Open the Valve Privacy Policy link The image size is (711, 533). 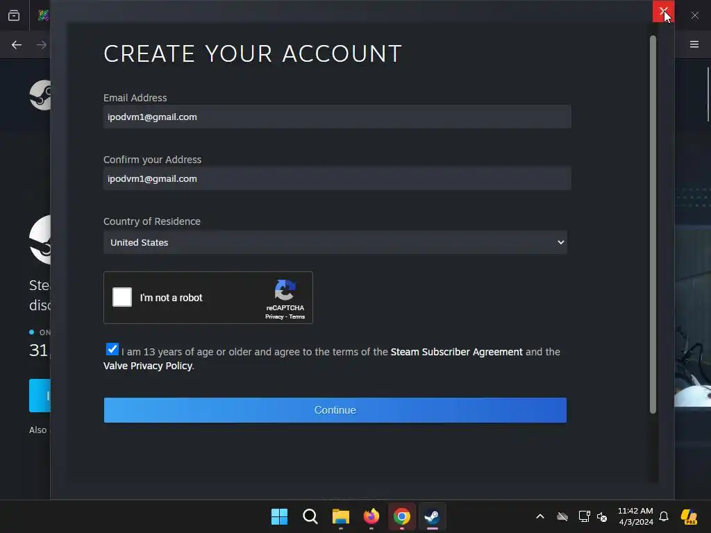click(x=147, y=366)
